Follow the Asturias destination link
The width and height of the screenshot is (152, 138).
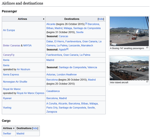point(51,75)
